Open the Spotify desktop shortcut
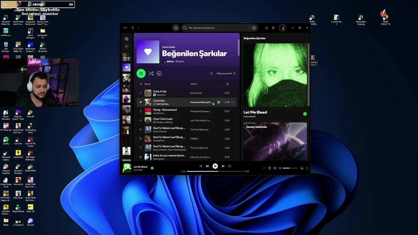 tap(6, 141)
